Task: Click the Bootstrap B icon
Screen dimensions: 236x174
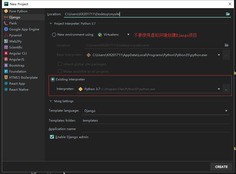Action: click(6, 65)
